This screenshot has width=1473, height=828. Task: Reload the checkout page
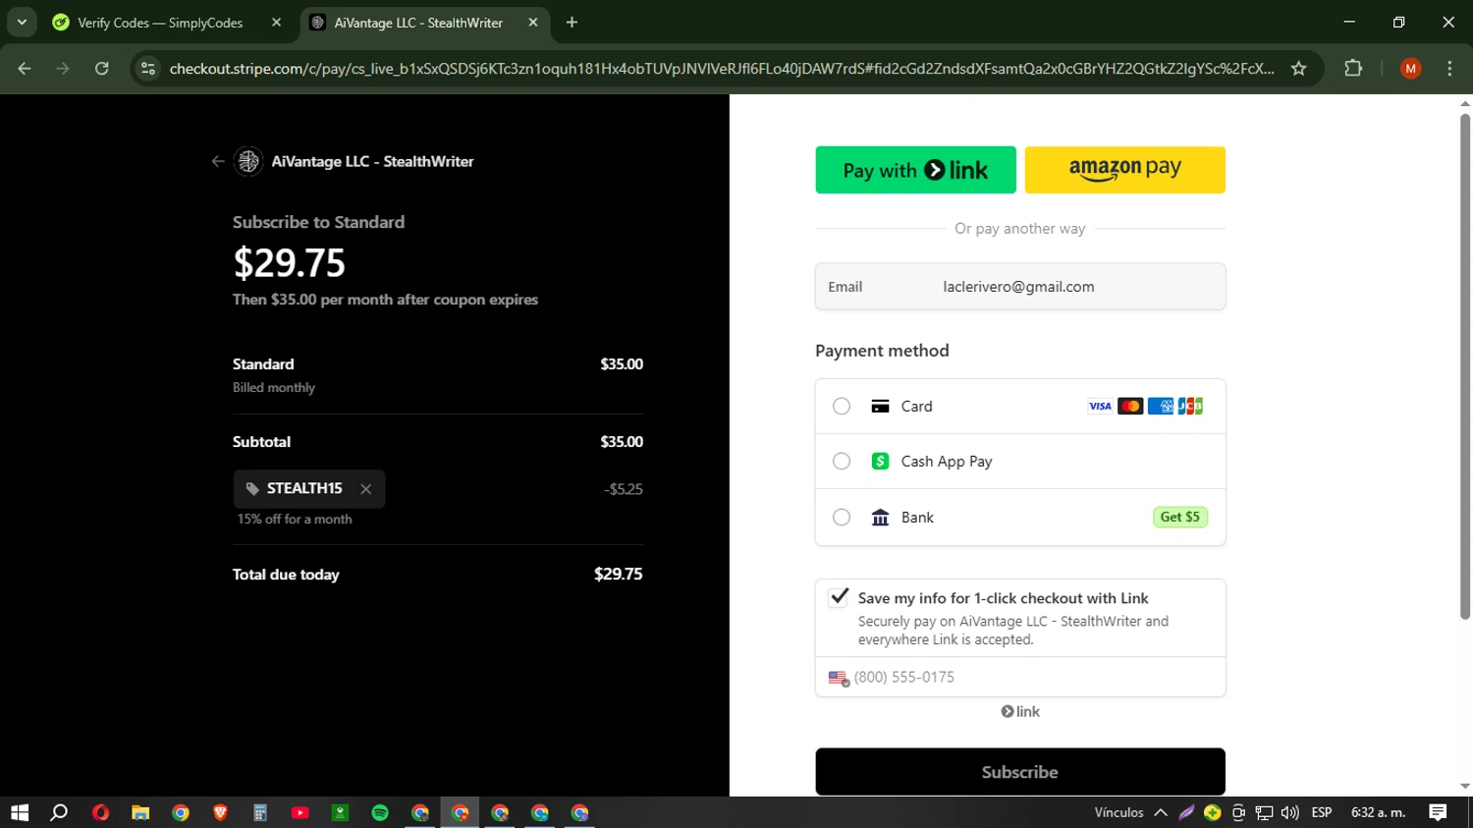[x=101, y=68]
